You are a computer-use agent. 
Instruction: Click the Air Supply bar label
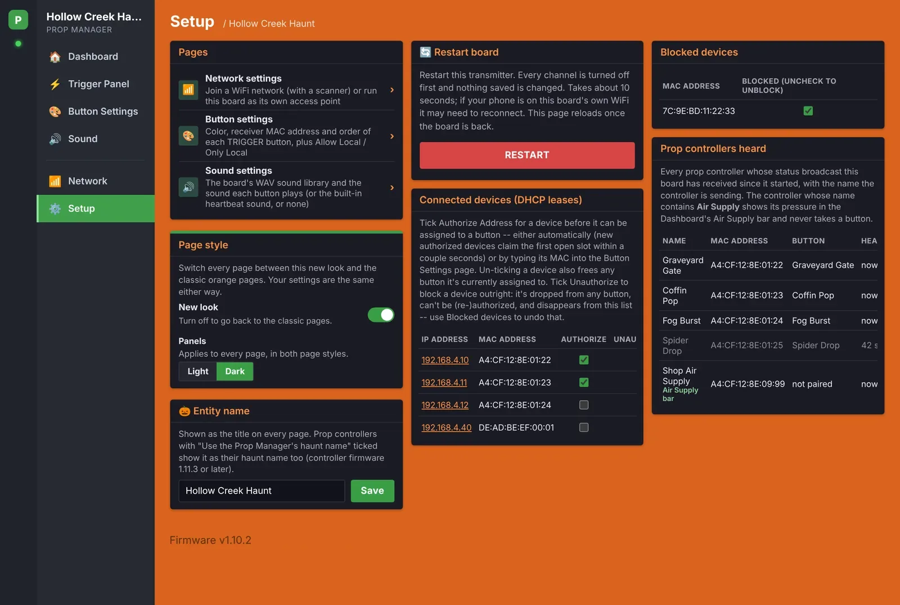[x=680, y=395]
